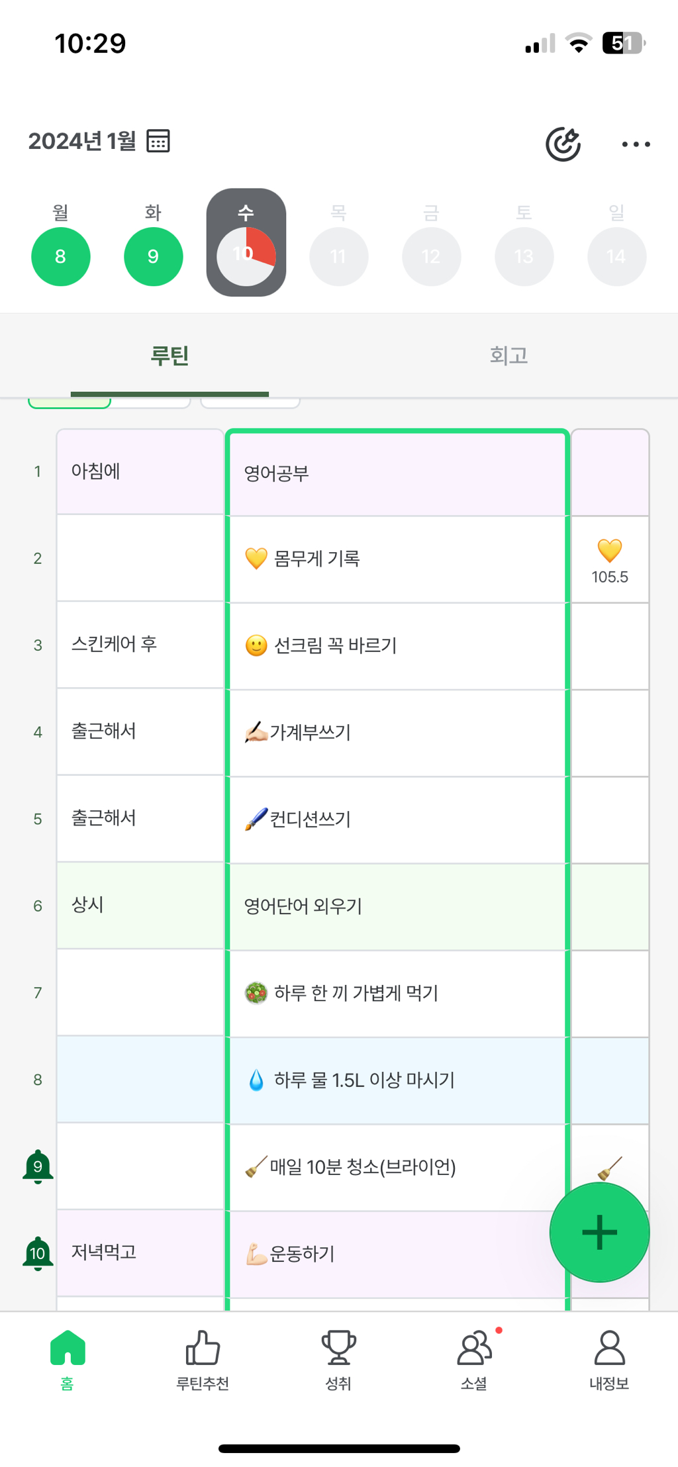The width and height of the screenshot is (678, 1467).
Task: Open the 성취 trophy icon
Action: [x=338, y=1349]
